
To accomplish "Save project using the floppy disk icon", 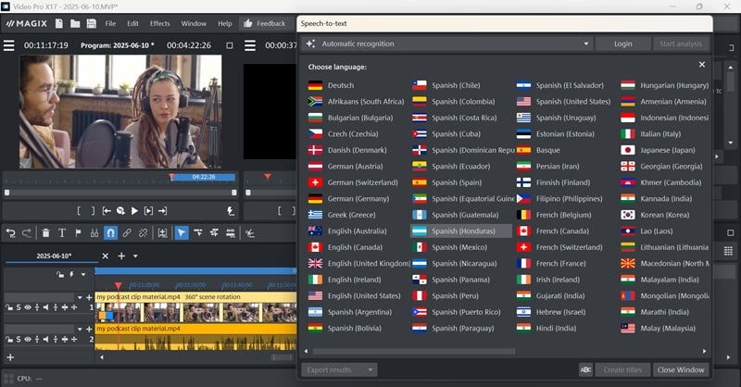I will point(91,24).
